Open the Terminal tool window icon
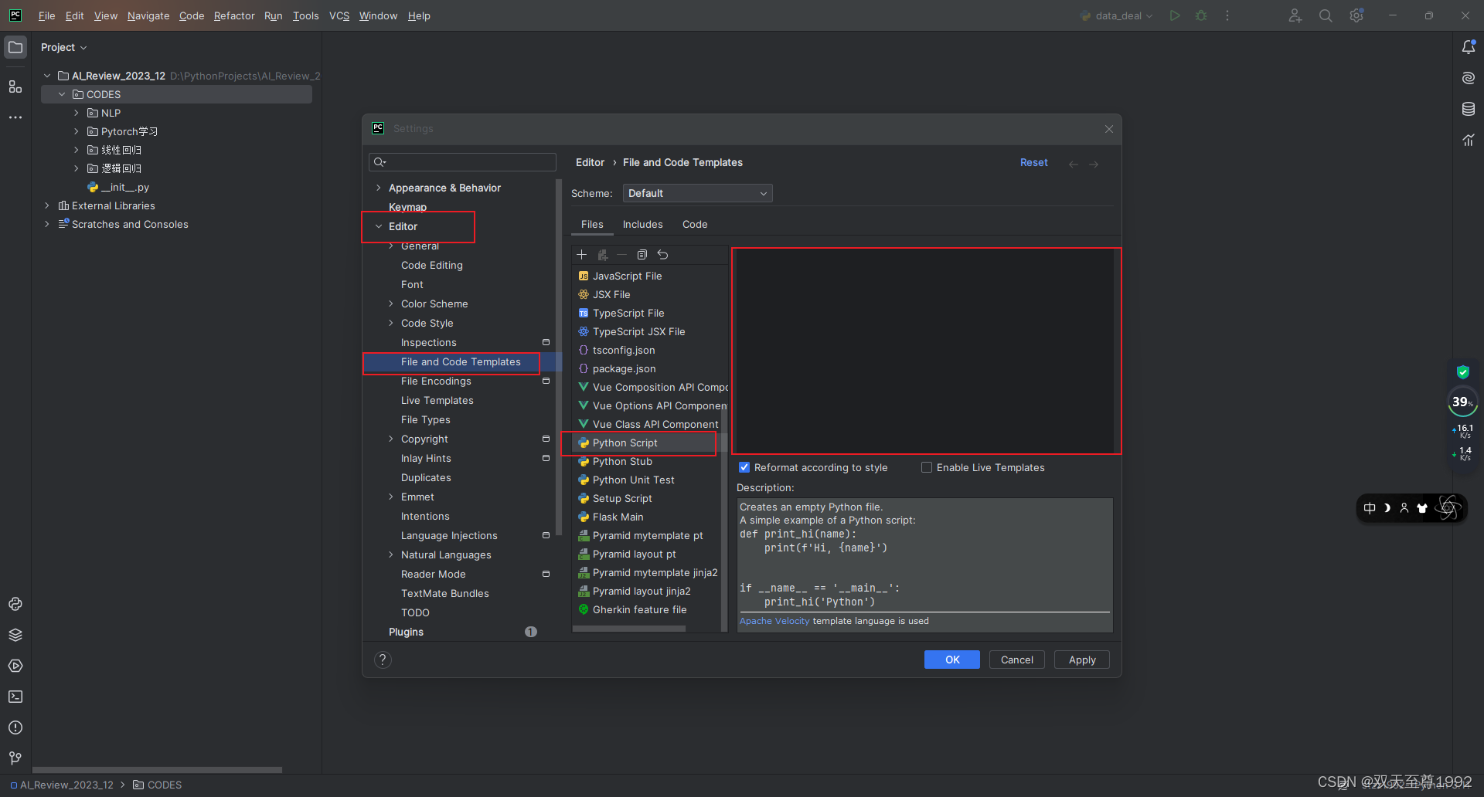Screen dimensions: 1484x797 [x=15, y=697]
